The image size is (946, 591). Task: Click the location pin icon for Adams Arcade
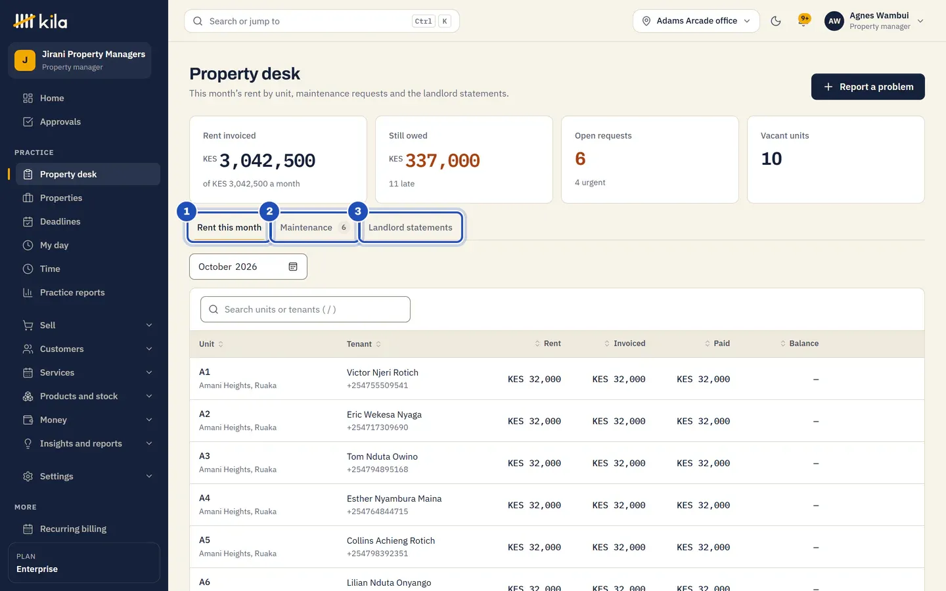click(x=646, y=21)
